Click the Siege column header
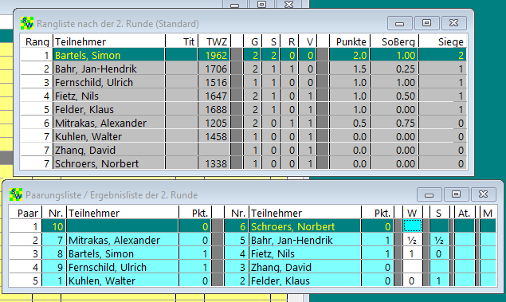Screen dimensions: 506x302 coord(450,41)
